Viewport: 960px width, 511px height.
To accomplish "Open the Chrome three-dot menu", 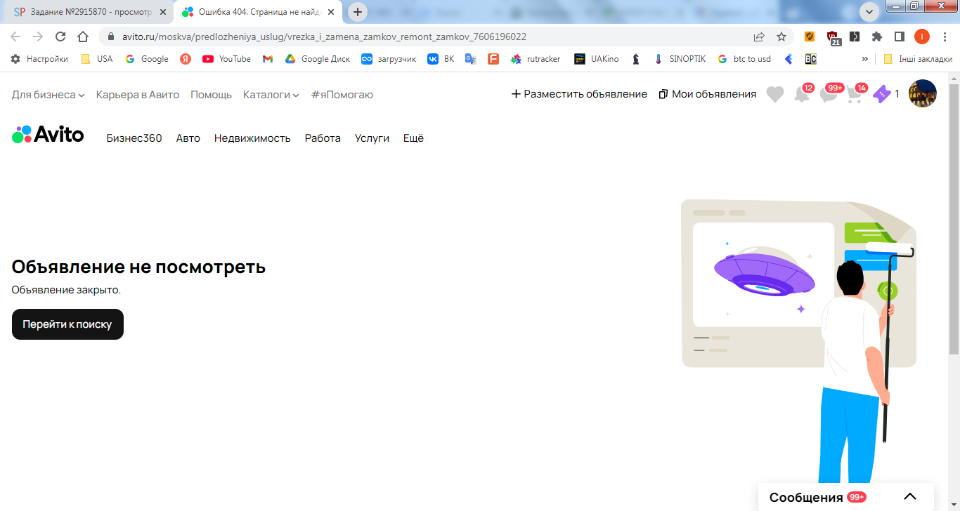I will tap(944, 36).
